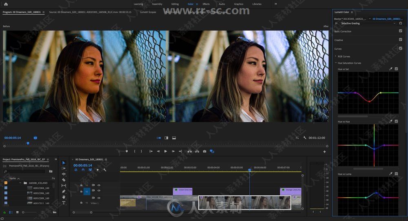Toggle Snap magnet in timeline

(x=83, y=170)
